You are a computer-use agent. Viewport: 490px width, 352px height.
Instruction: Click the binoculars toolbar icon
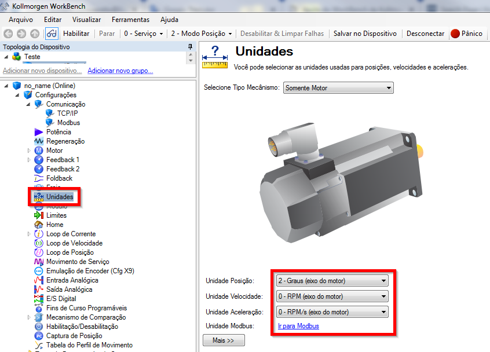[x=52, y=34]
